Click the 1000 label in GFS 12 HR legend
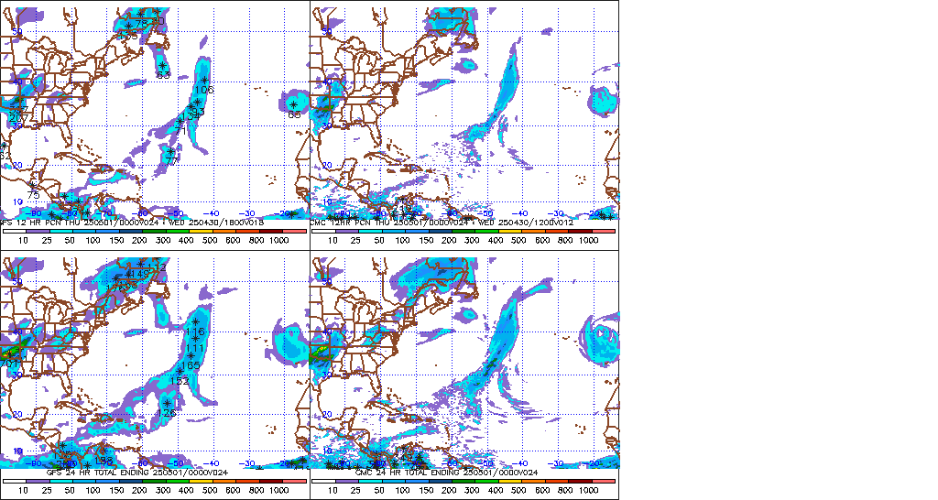The width and height of the screenshot is (938, 500). (x=278, y=241)
